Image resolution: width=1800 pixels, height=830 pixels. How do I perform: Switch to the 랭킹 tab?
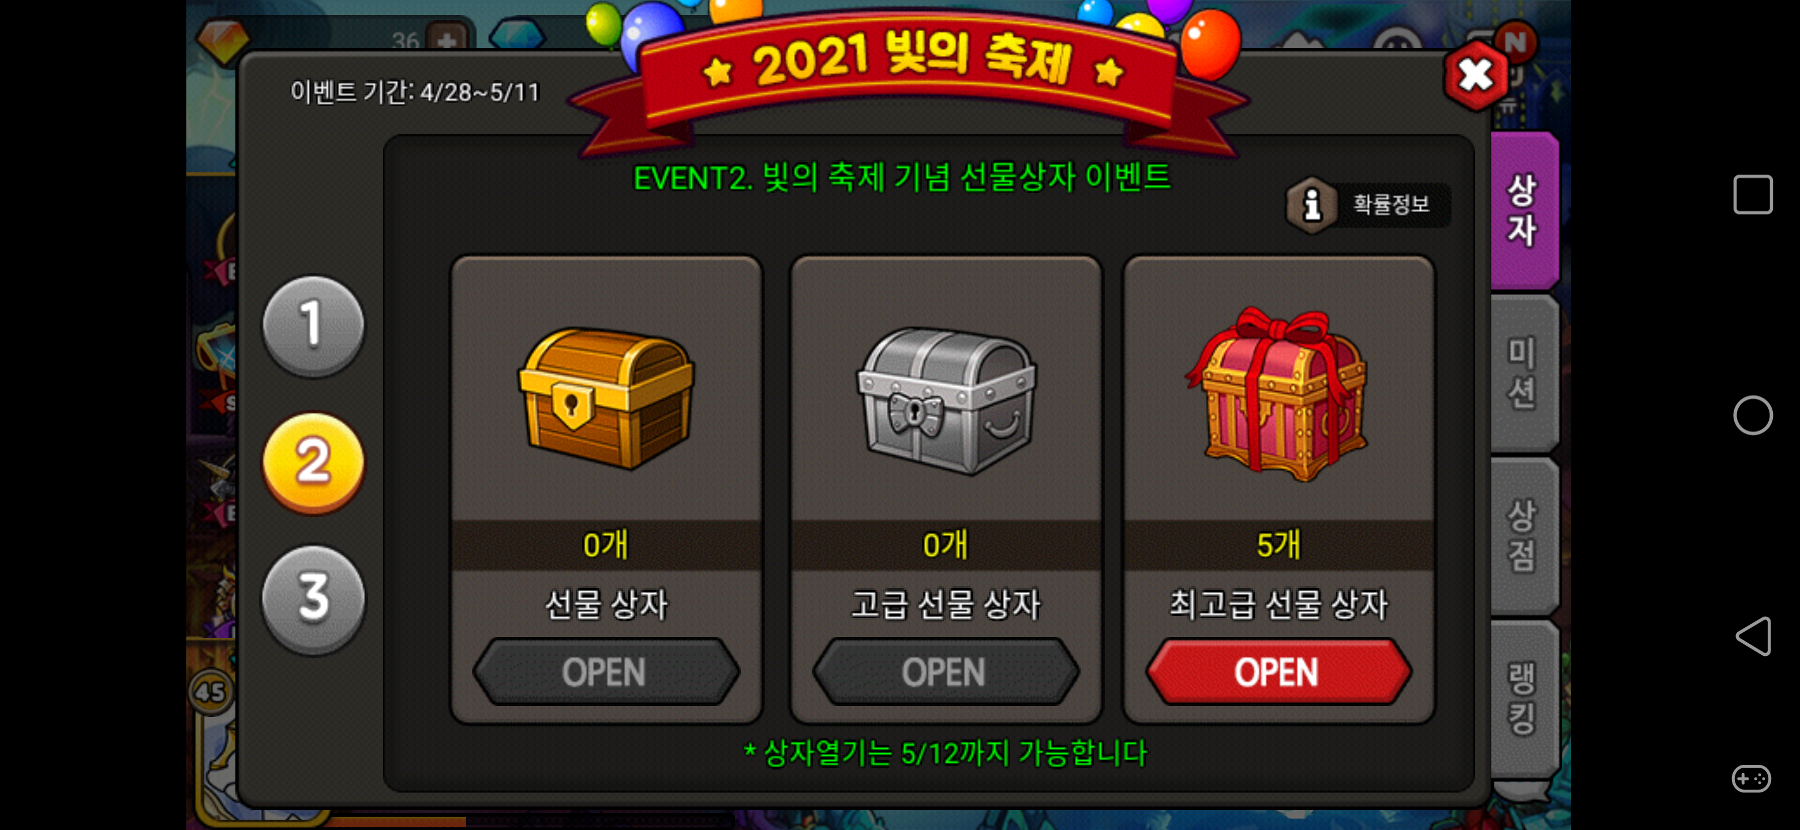[1523, 699]
